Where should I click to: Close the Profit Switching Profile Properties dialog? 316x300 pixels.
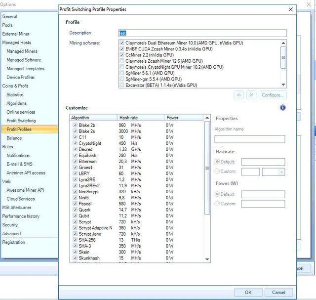290,9
